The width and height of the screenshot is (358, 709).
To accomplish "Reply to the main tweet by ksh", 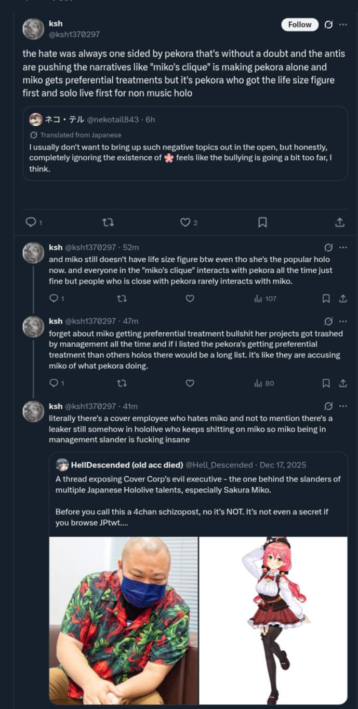I will (31, 222).
